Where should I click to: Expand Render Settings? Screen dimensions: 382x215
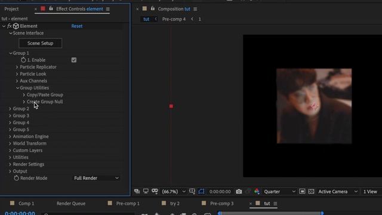click(10, 164)
